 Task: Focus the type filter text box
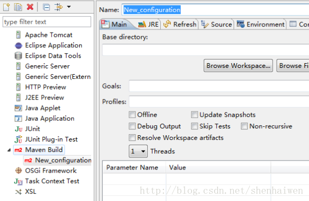47,22
